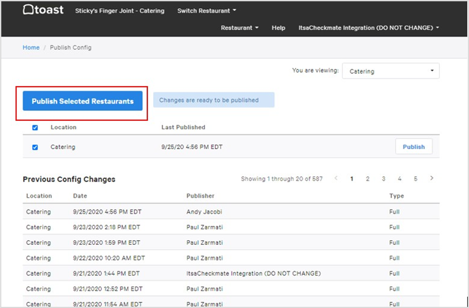Toggle the select-all Location checkbox

(35, 128)
